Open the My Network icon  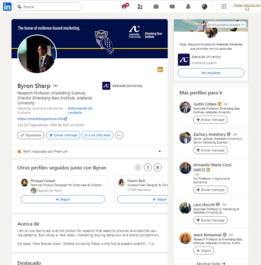coord(140,7)
